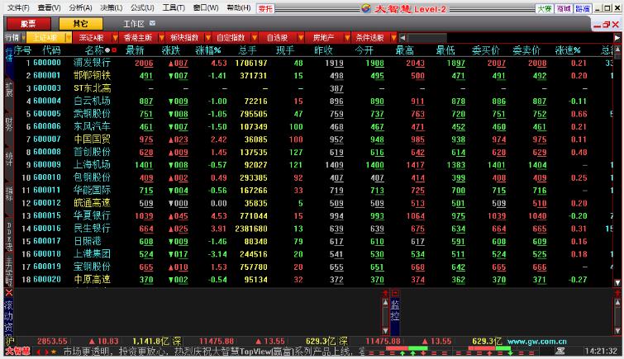The width and height of the screenshot is (624, 359).
Task: Open the 大赛 button in title bar
Action: [544, 8]
